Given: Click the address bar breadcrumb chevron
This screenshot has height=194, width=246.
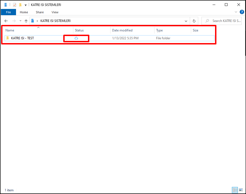Looking at the screenshot, I should click(x=37, y=21).
